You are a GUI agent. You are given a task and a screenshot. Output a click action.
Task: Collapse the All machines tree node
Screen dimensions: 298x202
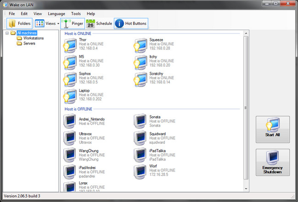coord(7,33)
